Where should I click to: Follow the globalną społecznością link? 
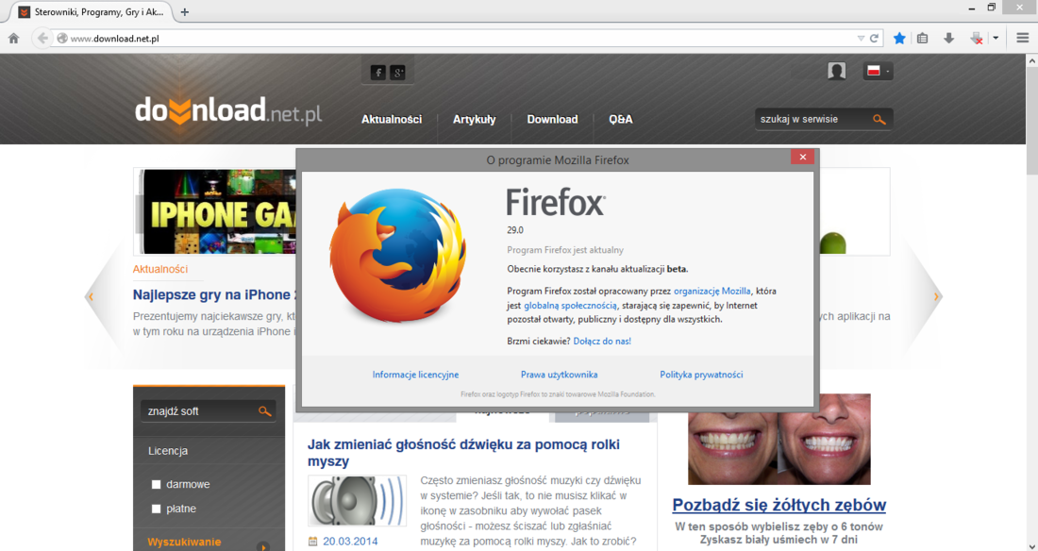(x=570, y=306)
